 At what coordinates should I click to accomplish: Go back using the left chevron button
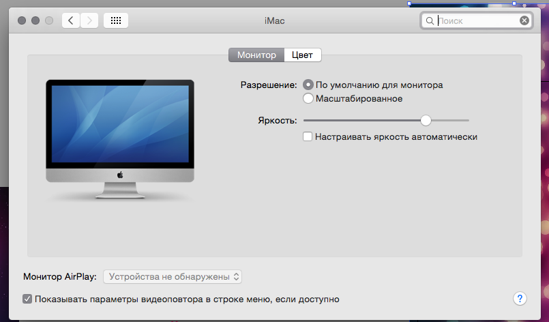click(x=71, y=20)
